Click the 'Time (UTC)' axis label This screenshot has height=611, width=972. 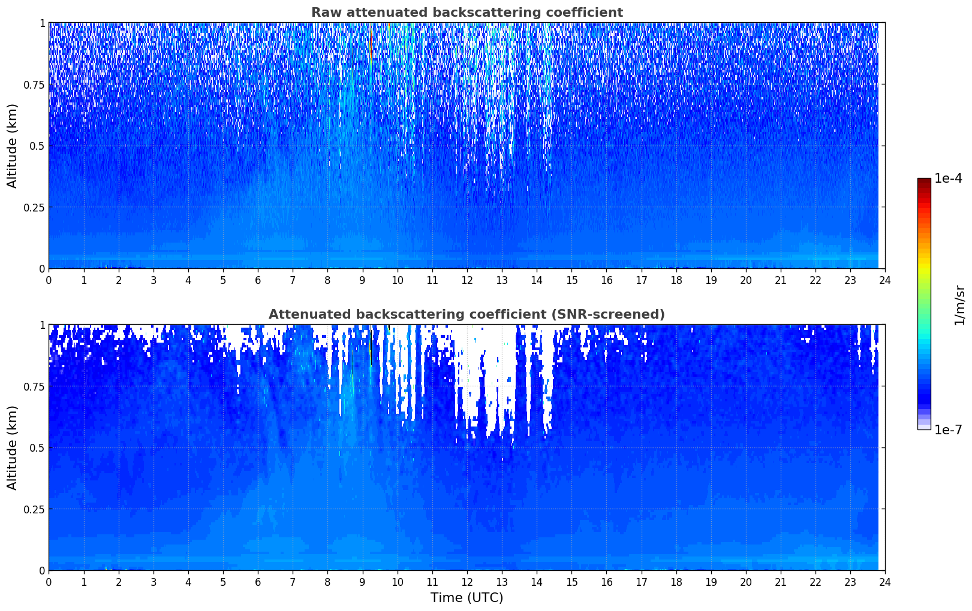click(467, 597)
